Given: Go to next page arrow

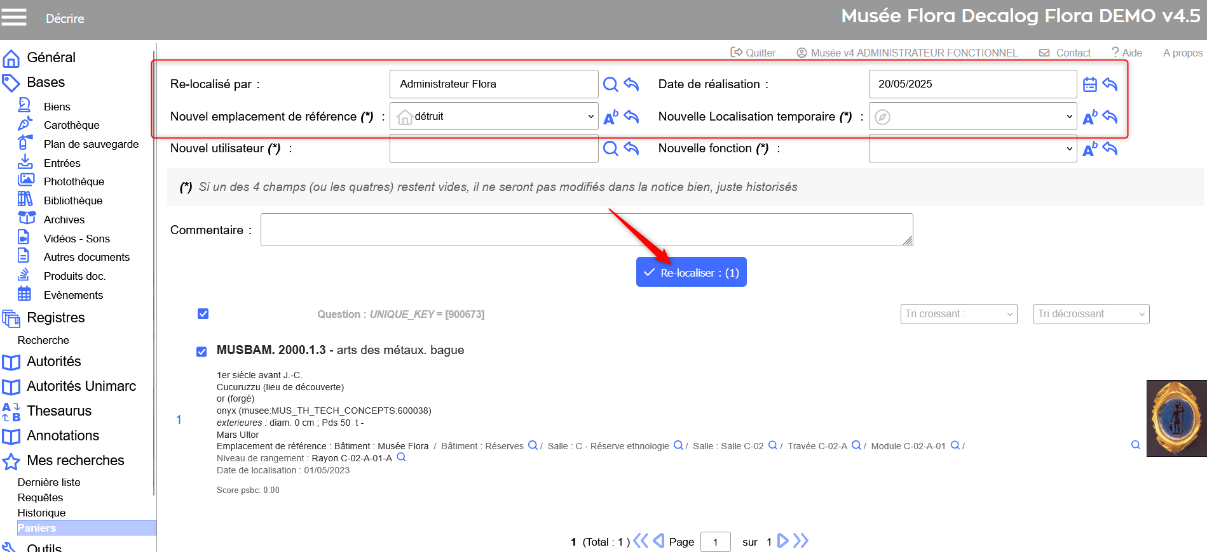Looking at the screenshot, I should [x=782, y=541].
